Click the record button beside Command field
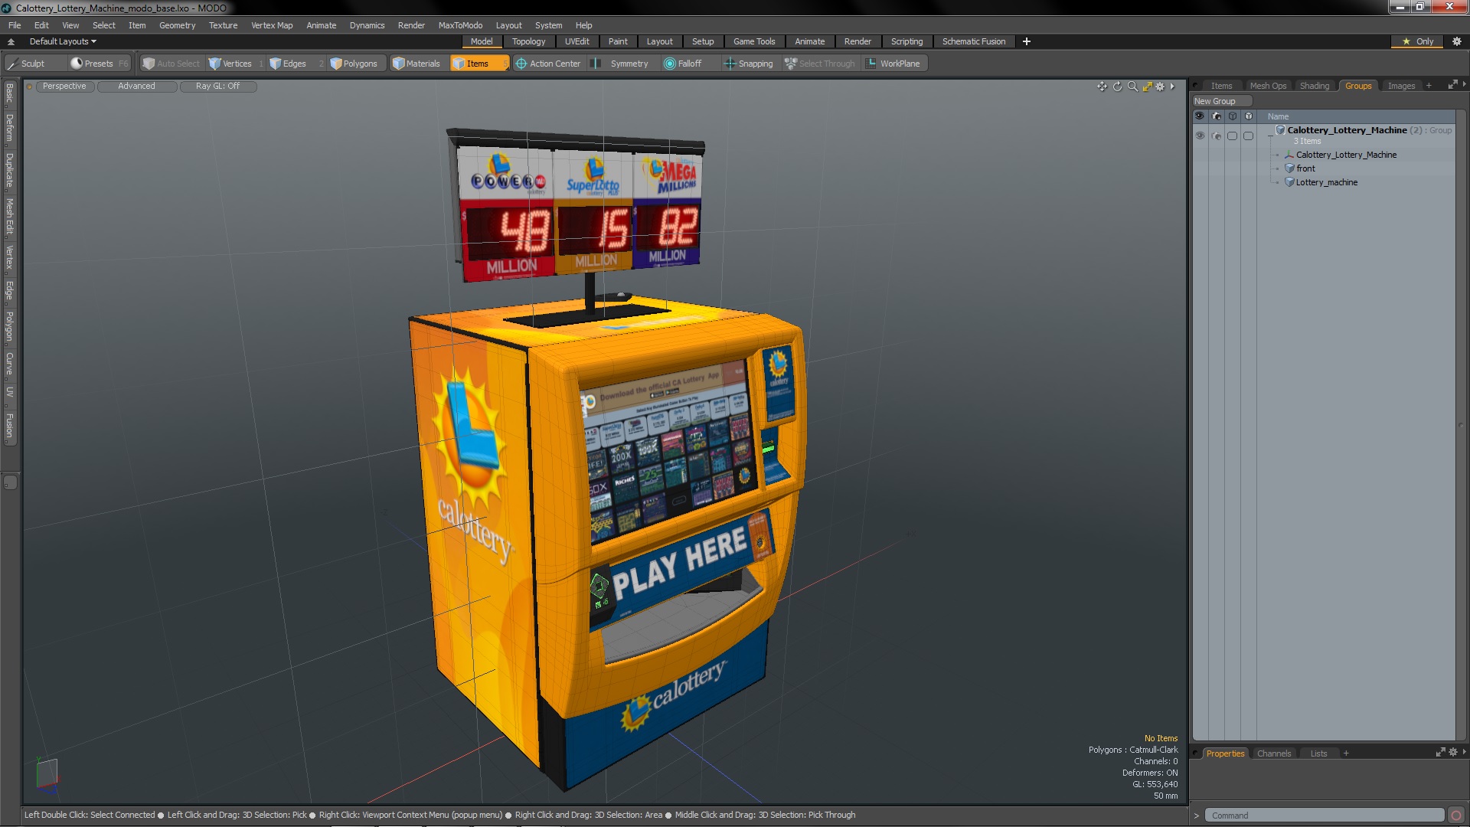This screenshot has width=1470, height=827. pos(1456,816)
